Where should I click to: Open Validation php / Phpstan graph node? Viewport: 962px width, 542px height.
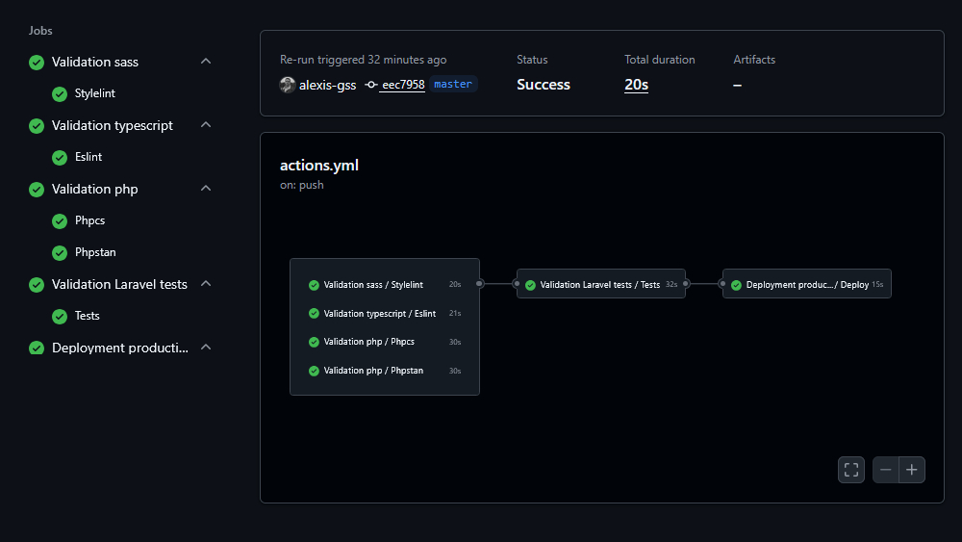point(385,371)
